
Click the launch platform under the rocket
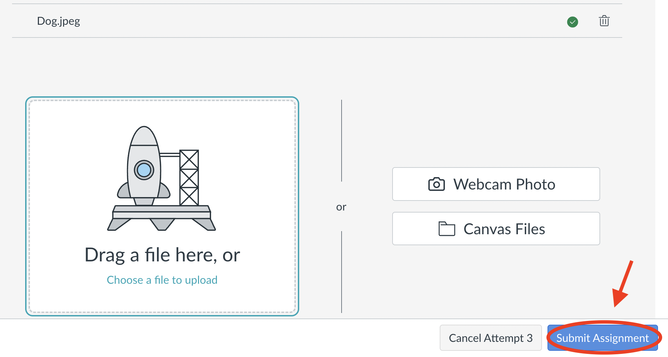pyautogui.click(x=161, y=218)
